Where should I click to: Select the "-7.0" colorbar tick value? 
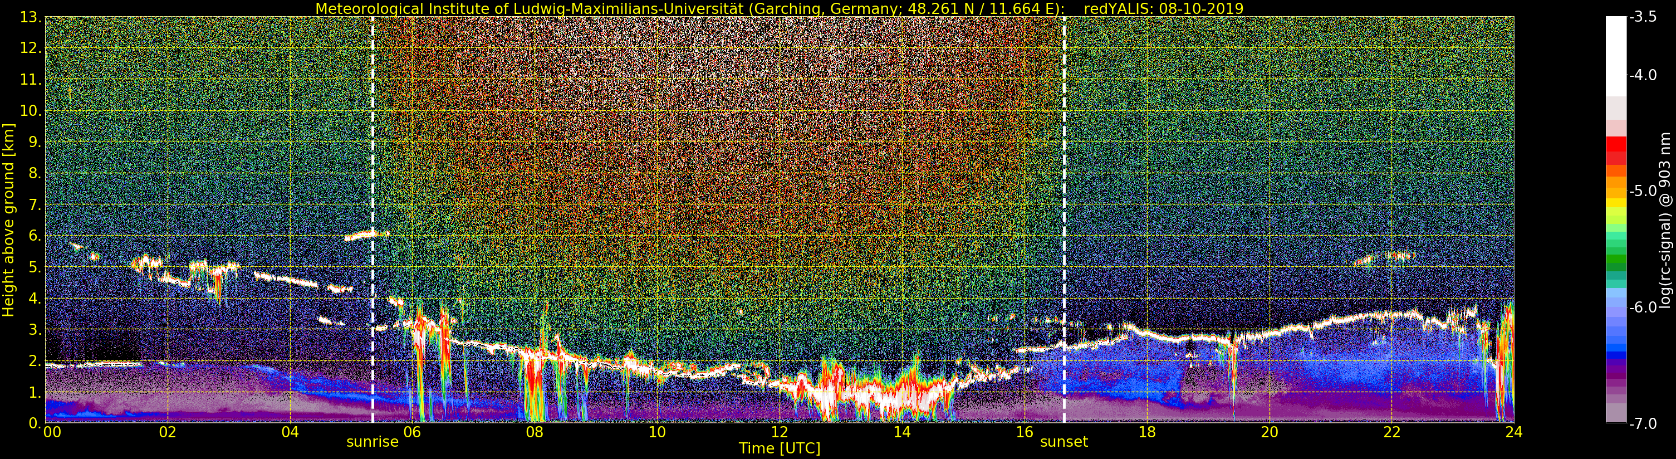click(1643, 424)
